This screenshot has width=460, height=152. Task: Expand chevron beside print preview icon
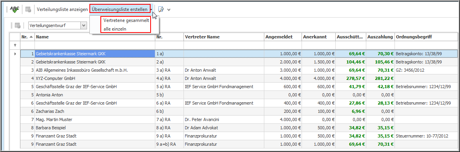pos(169,10)
